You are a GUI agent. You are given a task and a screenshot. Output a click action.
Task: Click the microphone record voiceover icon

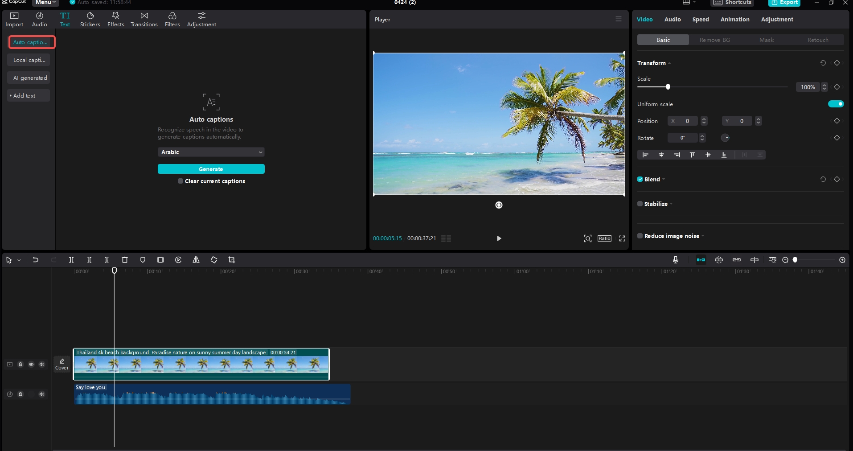[x=676, y=260]
